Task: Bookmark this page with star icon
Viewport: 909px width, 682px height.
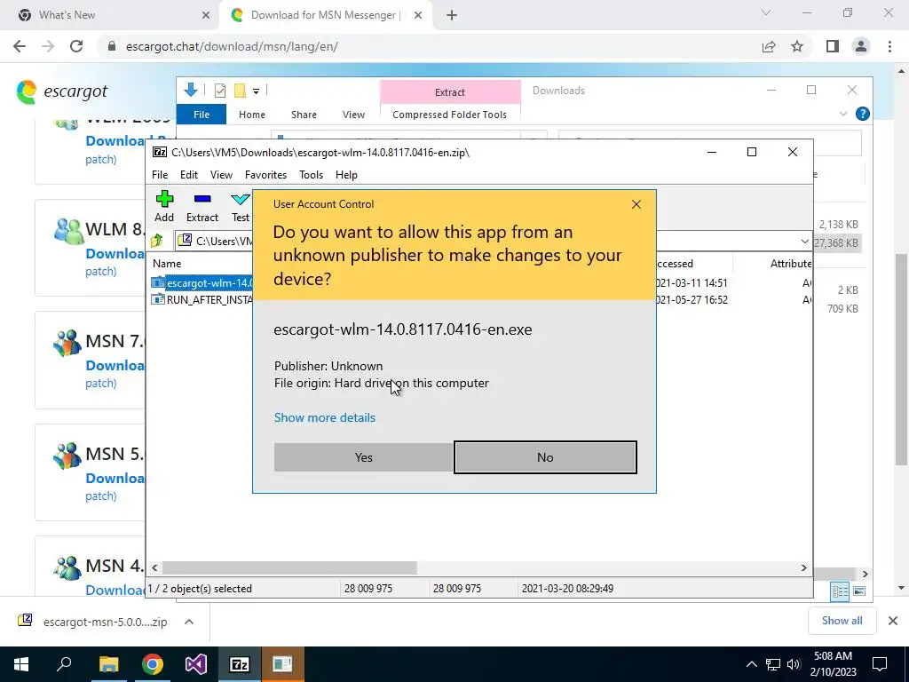Action: [x=797, y=46]
